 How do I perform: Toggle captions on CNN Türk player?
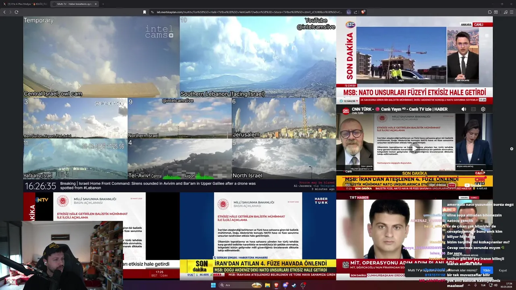(x=473, y=109)
